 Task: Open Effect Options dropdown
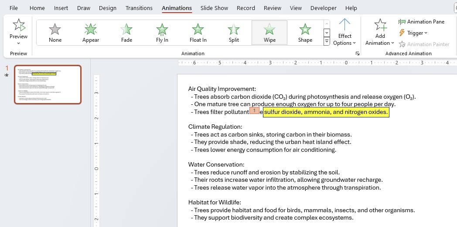pyautogui.click(x=344, y=32)
